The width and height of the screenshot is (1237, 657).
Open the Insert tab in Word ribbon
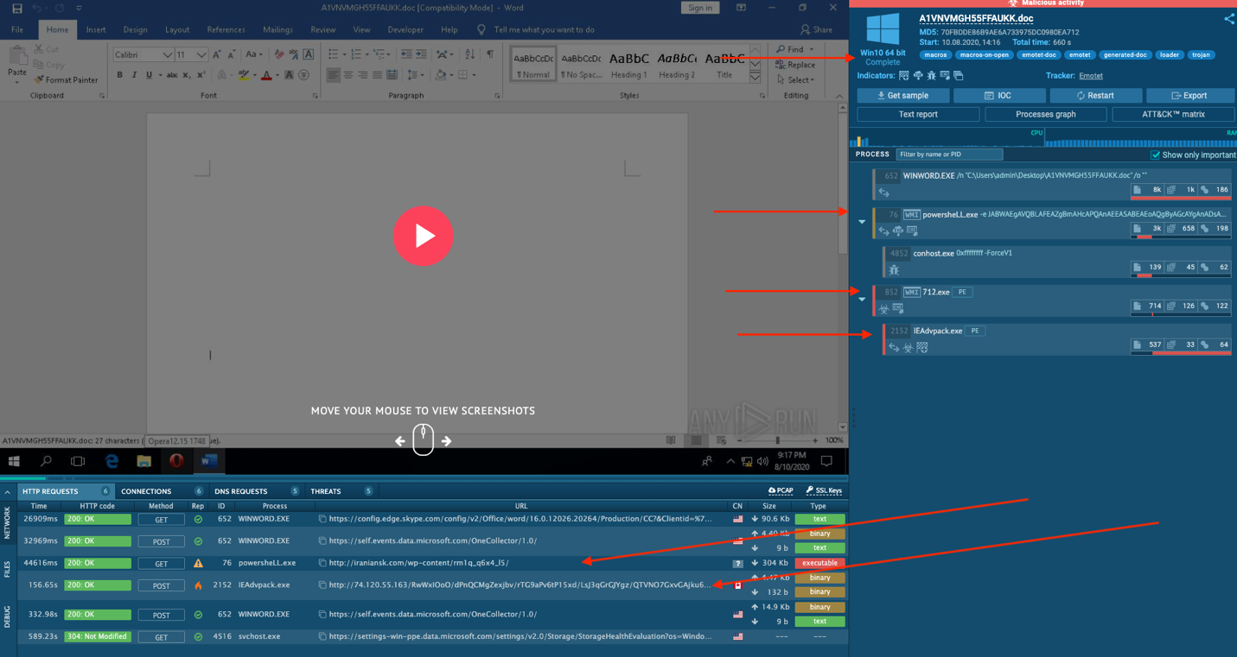[x=96, y=29]
